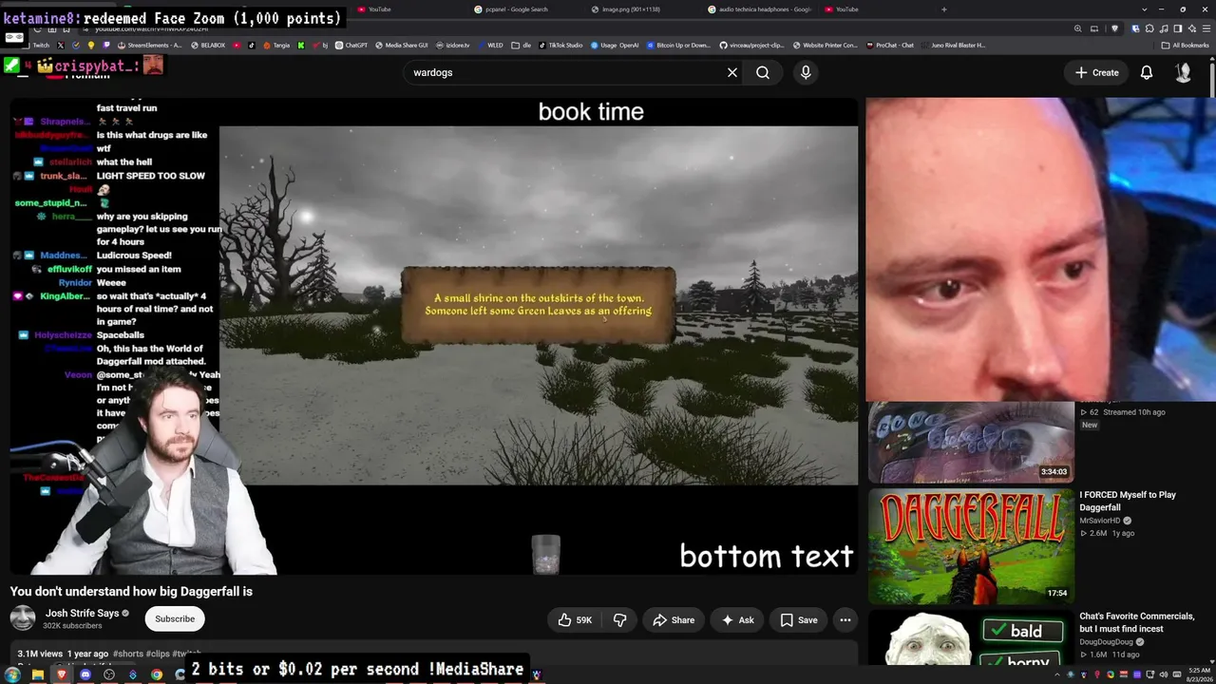Open the Media Share GUI bookmark
1216x684 pixels.
coord(402,45)
